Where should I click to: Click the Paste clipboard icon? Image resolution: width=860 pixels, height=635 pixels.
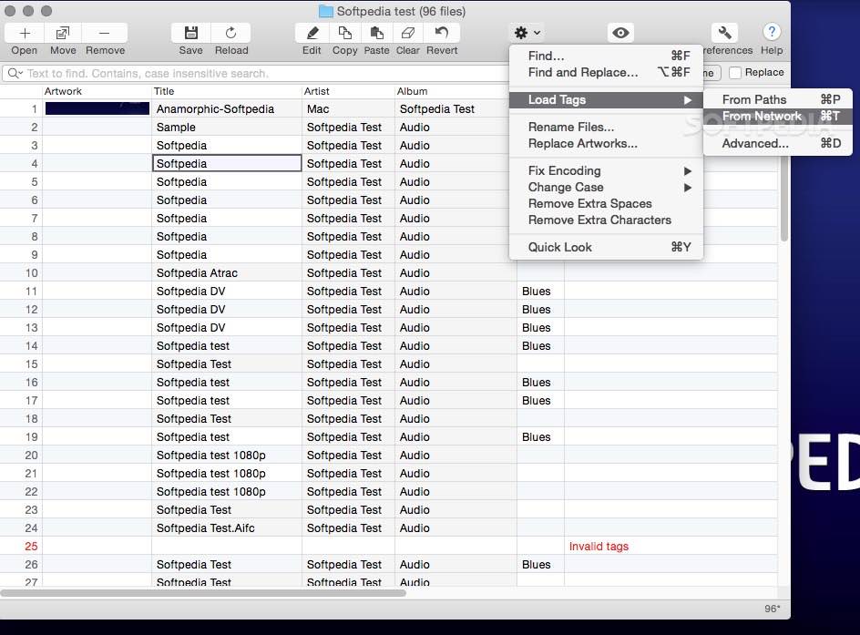pyautogui.click(x=377, y=33)
